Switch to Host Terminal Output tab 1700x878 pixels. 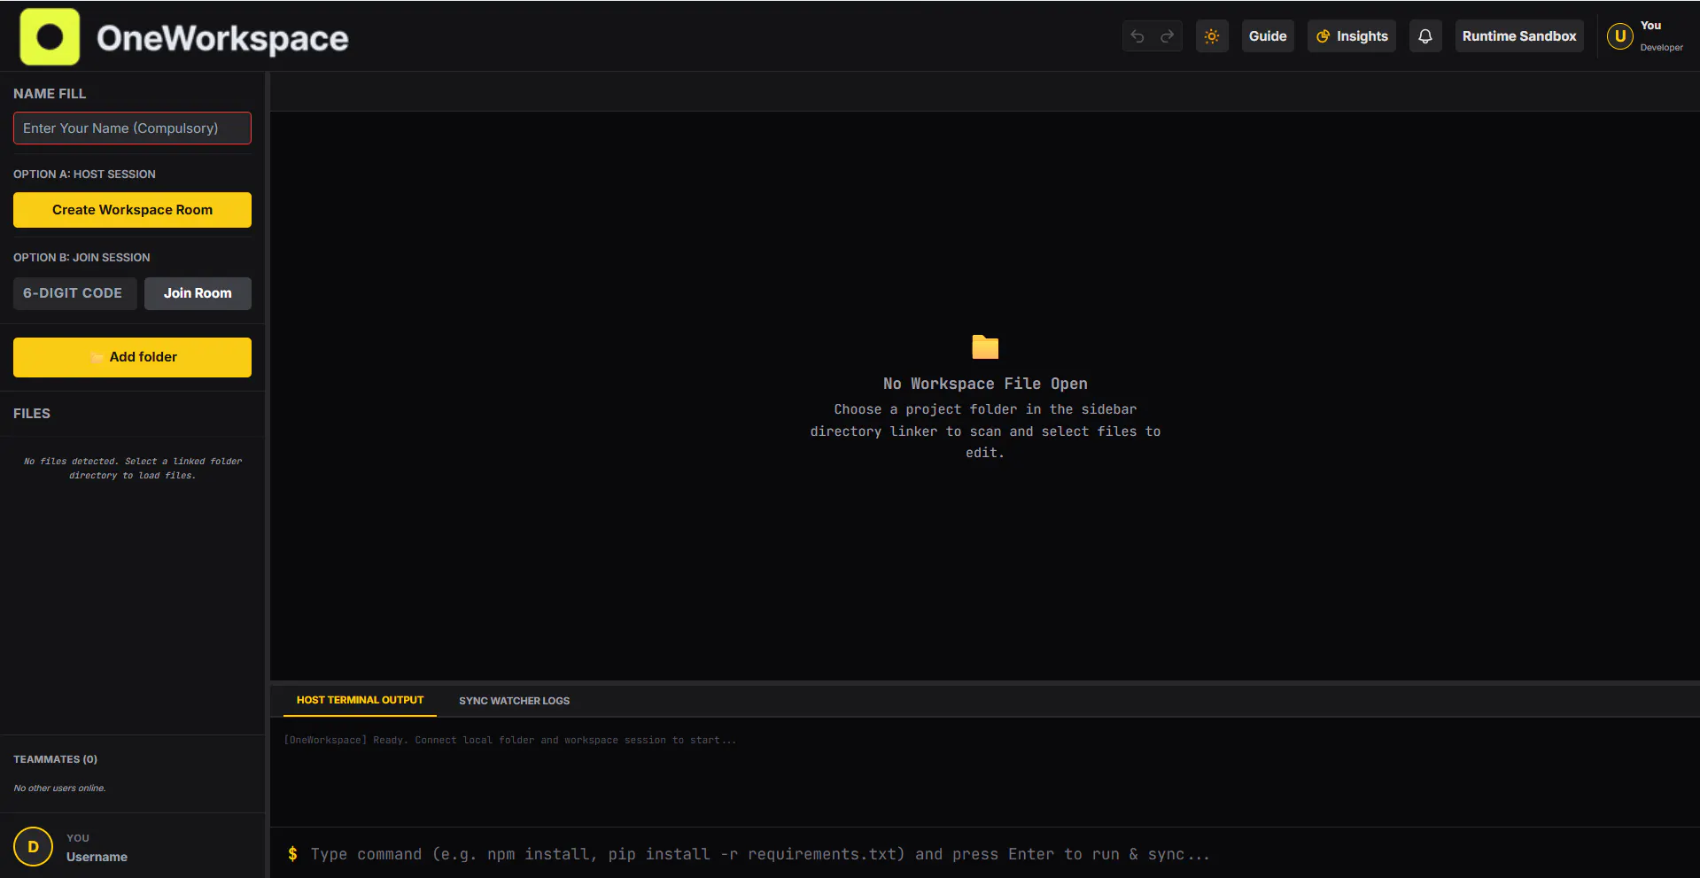360,700
